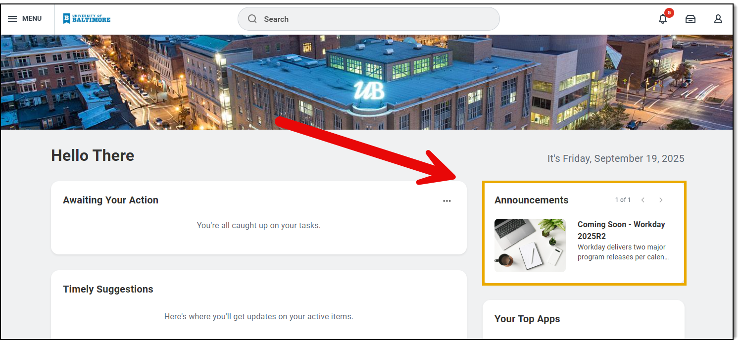Go to the previous announcement with the left chevron
Image resolution: width=741 pixels, height=344 pixels.
click(643, 200)
